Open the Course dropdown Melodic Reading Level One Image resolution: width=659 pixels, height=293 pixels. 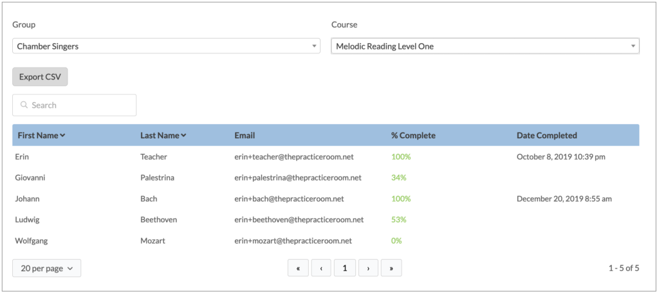[485, 46]
